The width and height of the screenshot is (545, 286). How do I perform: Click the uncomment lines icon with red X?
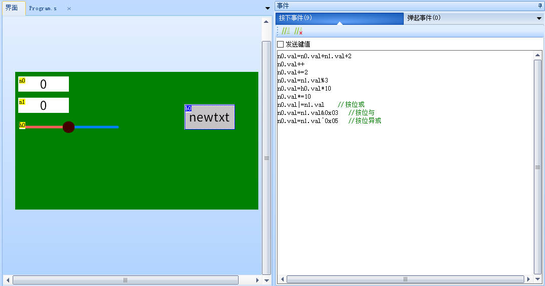point(298,31)
